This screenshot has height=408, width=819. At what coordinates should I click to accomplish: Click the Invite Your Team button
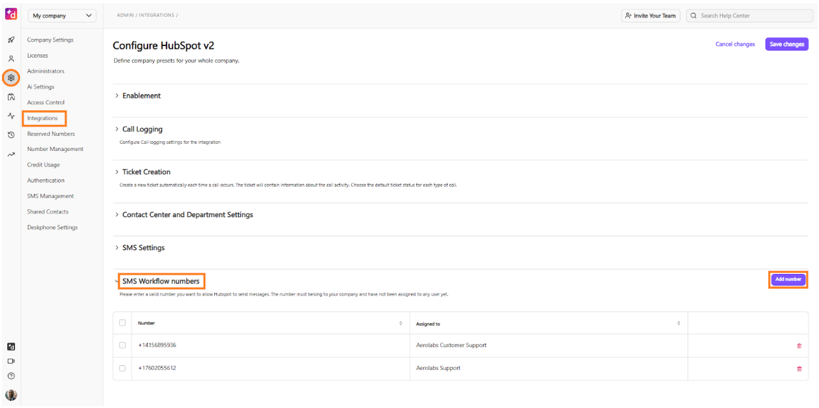(x=651, y=16)
